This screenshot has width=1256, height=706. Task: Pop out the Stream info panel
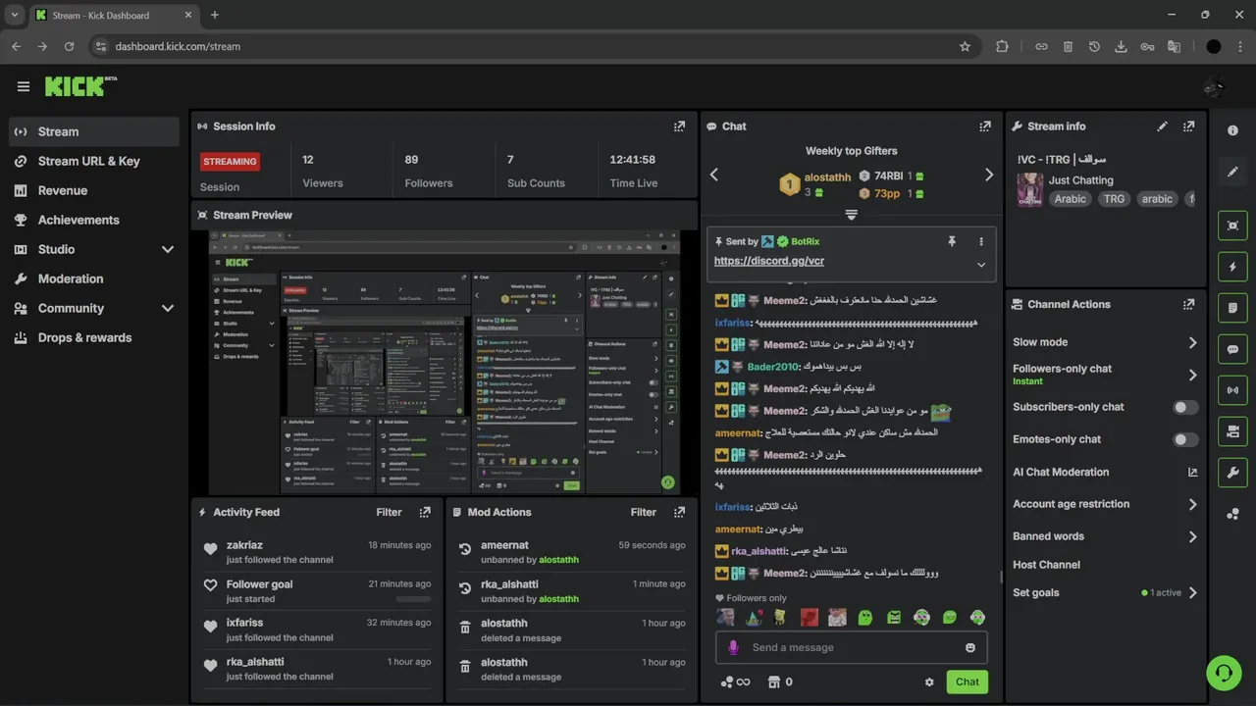(1188, 126)
